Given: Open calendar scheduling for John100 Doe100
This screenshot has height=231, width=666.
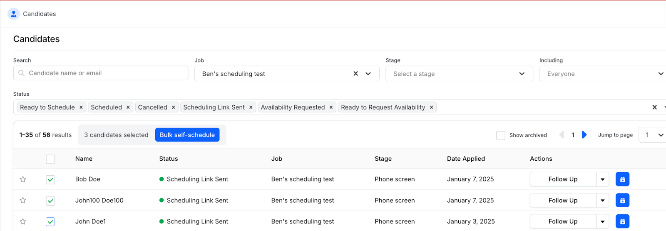Looking at the screenshot, I should pos(622,201).
